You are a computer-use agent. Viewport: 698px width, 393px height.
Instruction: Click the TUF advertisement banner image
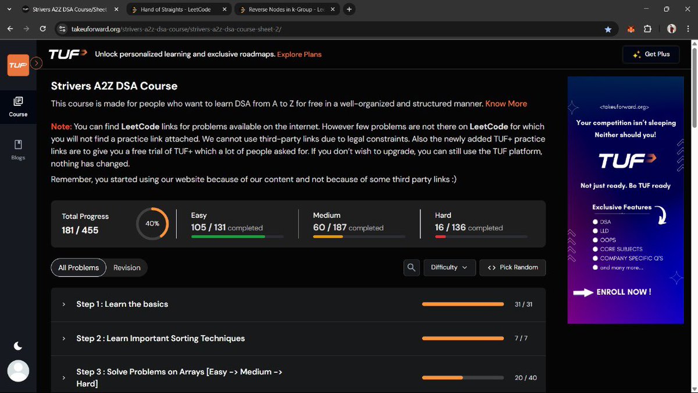[625, 200]
